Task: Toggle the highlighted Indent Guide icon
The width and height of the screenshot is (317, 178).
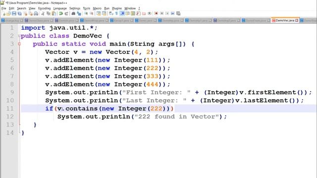Action: [122, 13]
